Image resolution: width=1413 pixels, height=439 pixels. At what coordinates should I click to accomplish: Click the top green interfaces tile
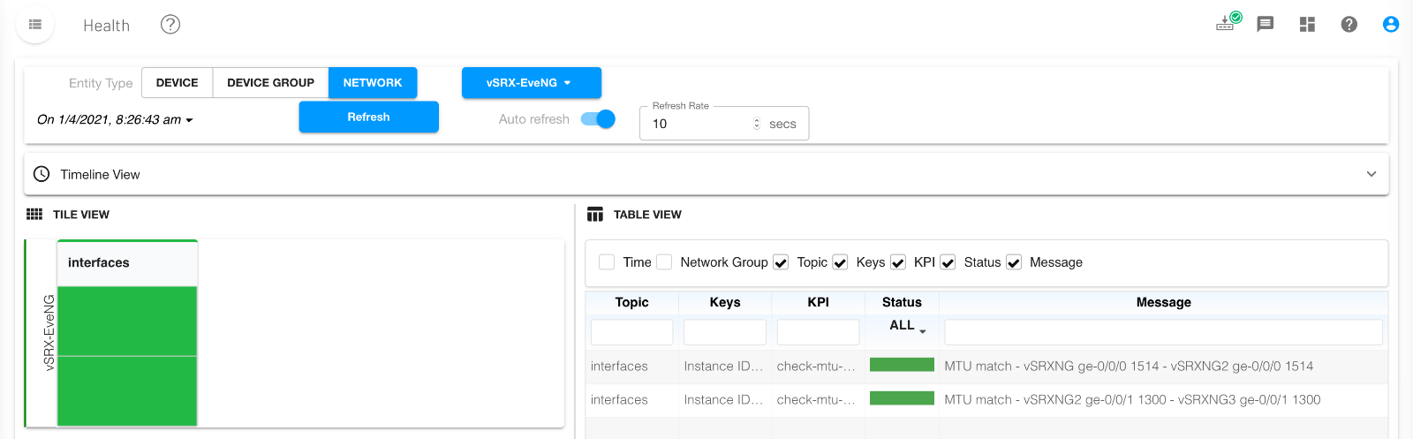pos(127,321)
